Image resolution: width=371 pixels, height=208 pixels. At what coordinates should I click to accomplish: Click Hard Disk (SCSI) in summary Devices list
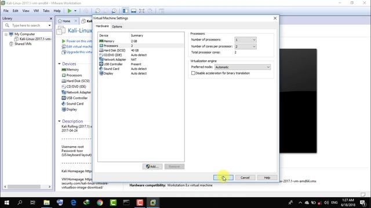tap(76, 81)
